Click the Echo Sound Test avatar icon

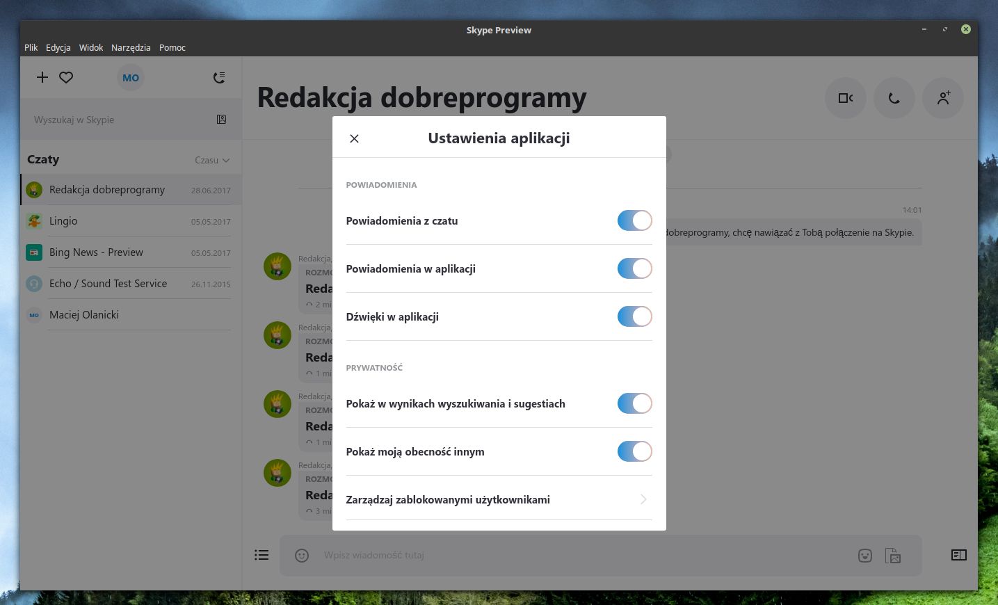coord(34,283)
